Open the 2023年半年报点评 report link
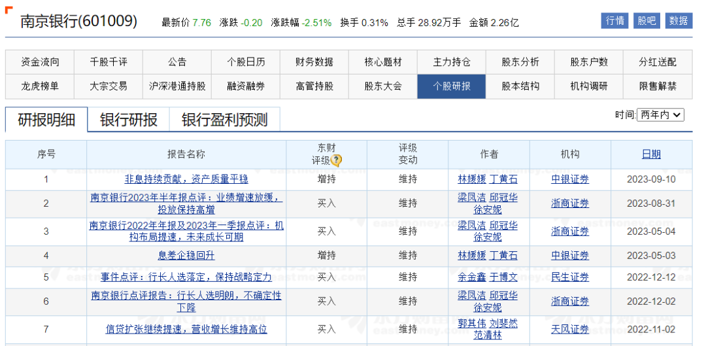The width and height of the screenshot is (706, 346). (x=186, y=203)
